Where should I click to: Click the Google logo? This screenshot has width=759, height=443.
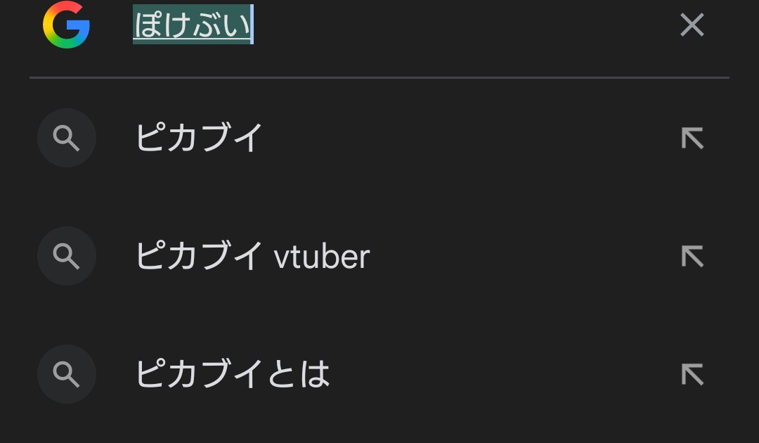(x=66, y=25)
